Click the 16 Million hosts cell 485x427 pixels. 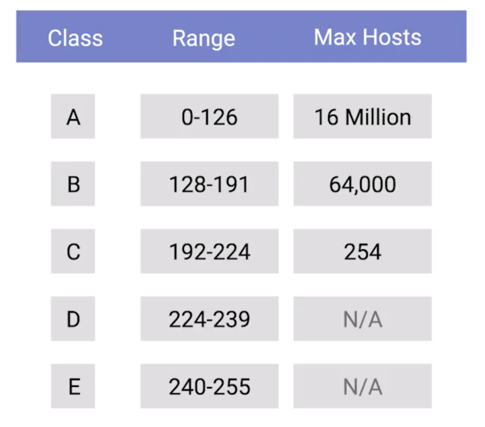click(362, 117)
